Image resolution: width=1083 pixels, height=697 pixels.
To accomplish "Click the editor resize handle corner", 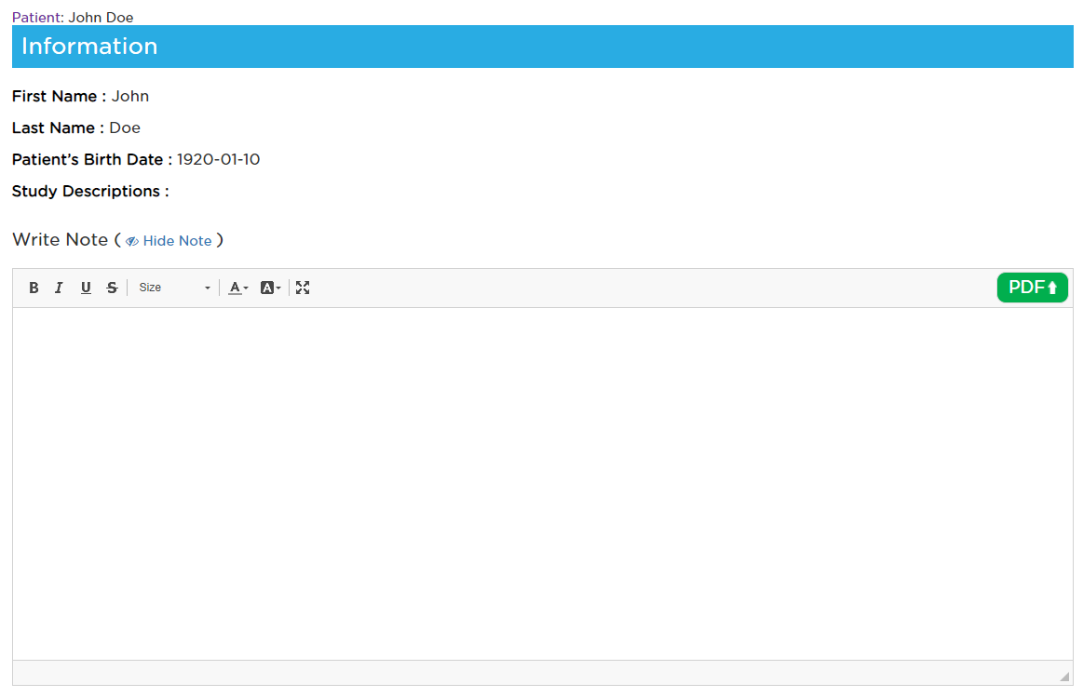I will coord(1064,677).
